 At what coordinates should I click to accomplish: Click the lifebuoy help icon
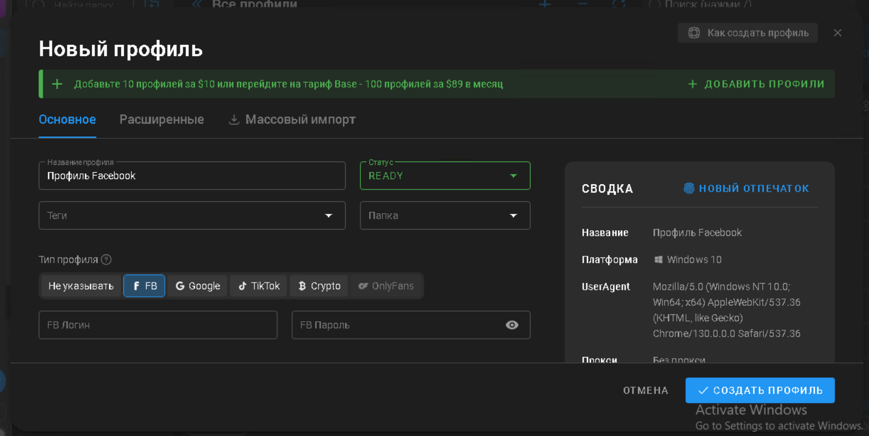pos(694,33)
